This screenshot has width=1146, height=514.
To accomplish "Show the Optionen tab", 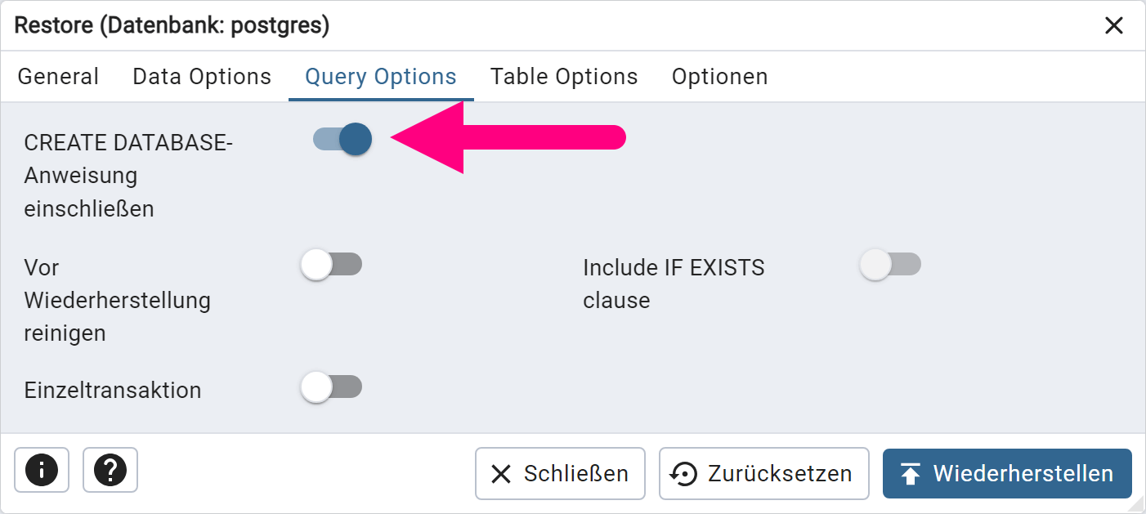I will click(719, 77).
